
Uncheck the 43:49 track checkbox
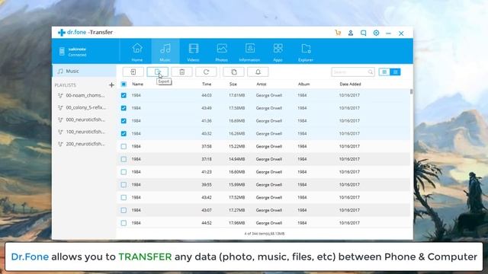click(124, 108)
